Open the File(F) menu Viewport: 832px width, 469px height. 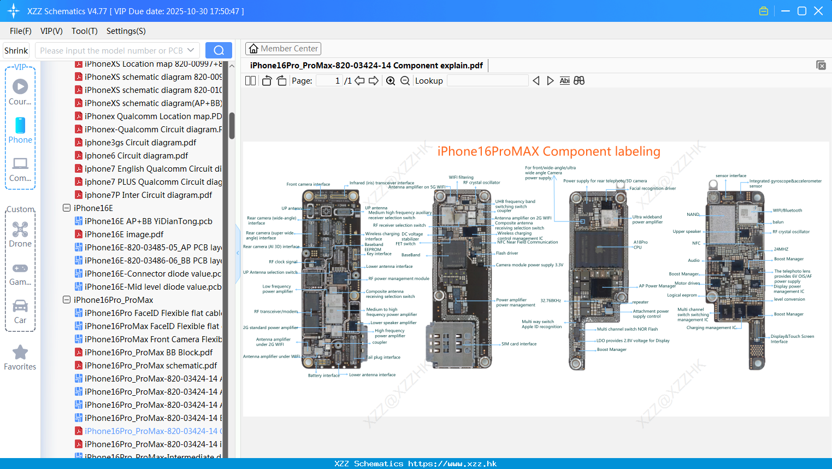click(21, 31)
